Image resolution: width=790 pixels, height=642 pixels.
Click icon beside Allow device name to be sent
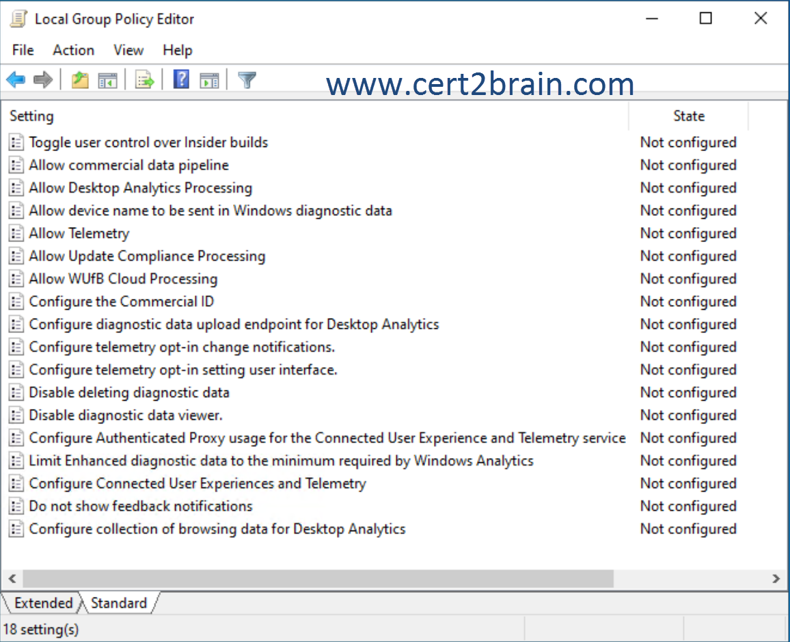click(16, 211)
